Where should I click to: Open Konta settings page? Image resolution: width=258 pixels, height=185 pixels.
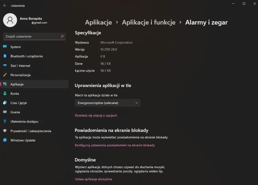point(34,94)
